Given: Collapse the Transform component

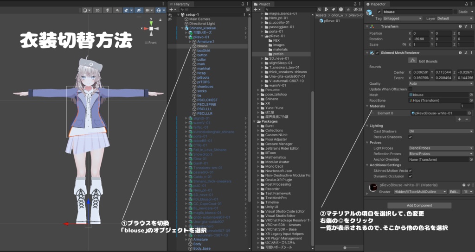Looking at the screenshot, I should (x=367, y=26).
